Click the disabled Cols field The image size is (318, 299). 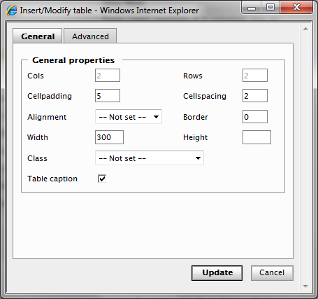point(108,76)
